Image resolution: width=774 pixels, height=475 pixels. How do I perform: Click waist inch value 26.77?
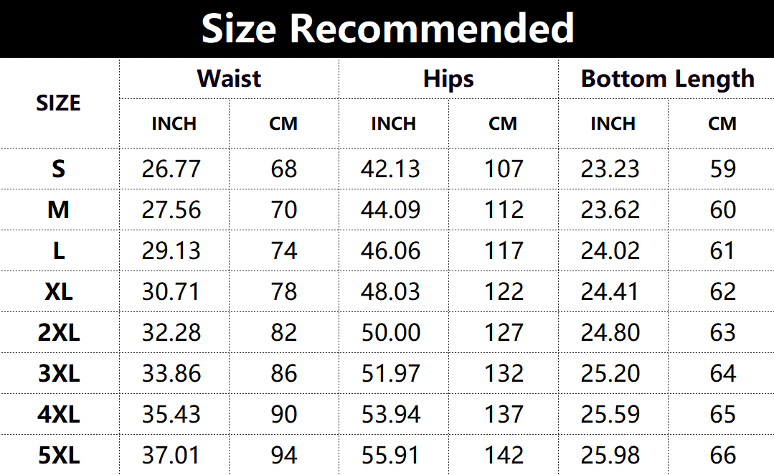click(x=171, y=169)
